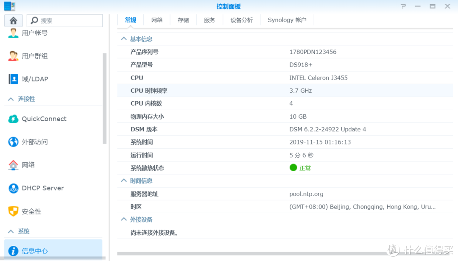Image resolution: width=458 pixels, height=261 pixels.
Task: Collapse the 外接设备 section
Action: pos(123,219)
